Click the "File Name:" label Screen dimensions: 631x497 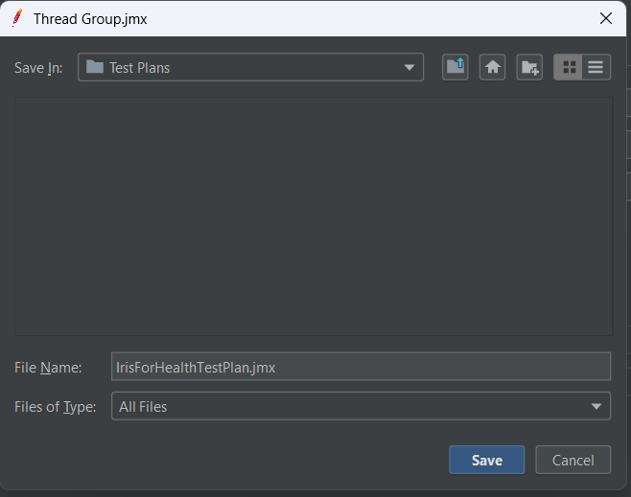point(48,368)
